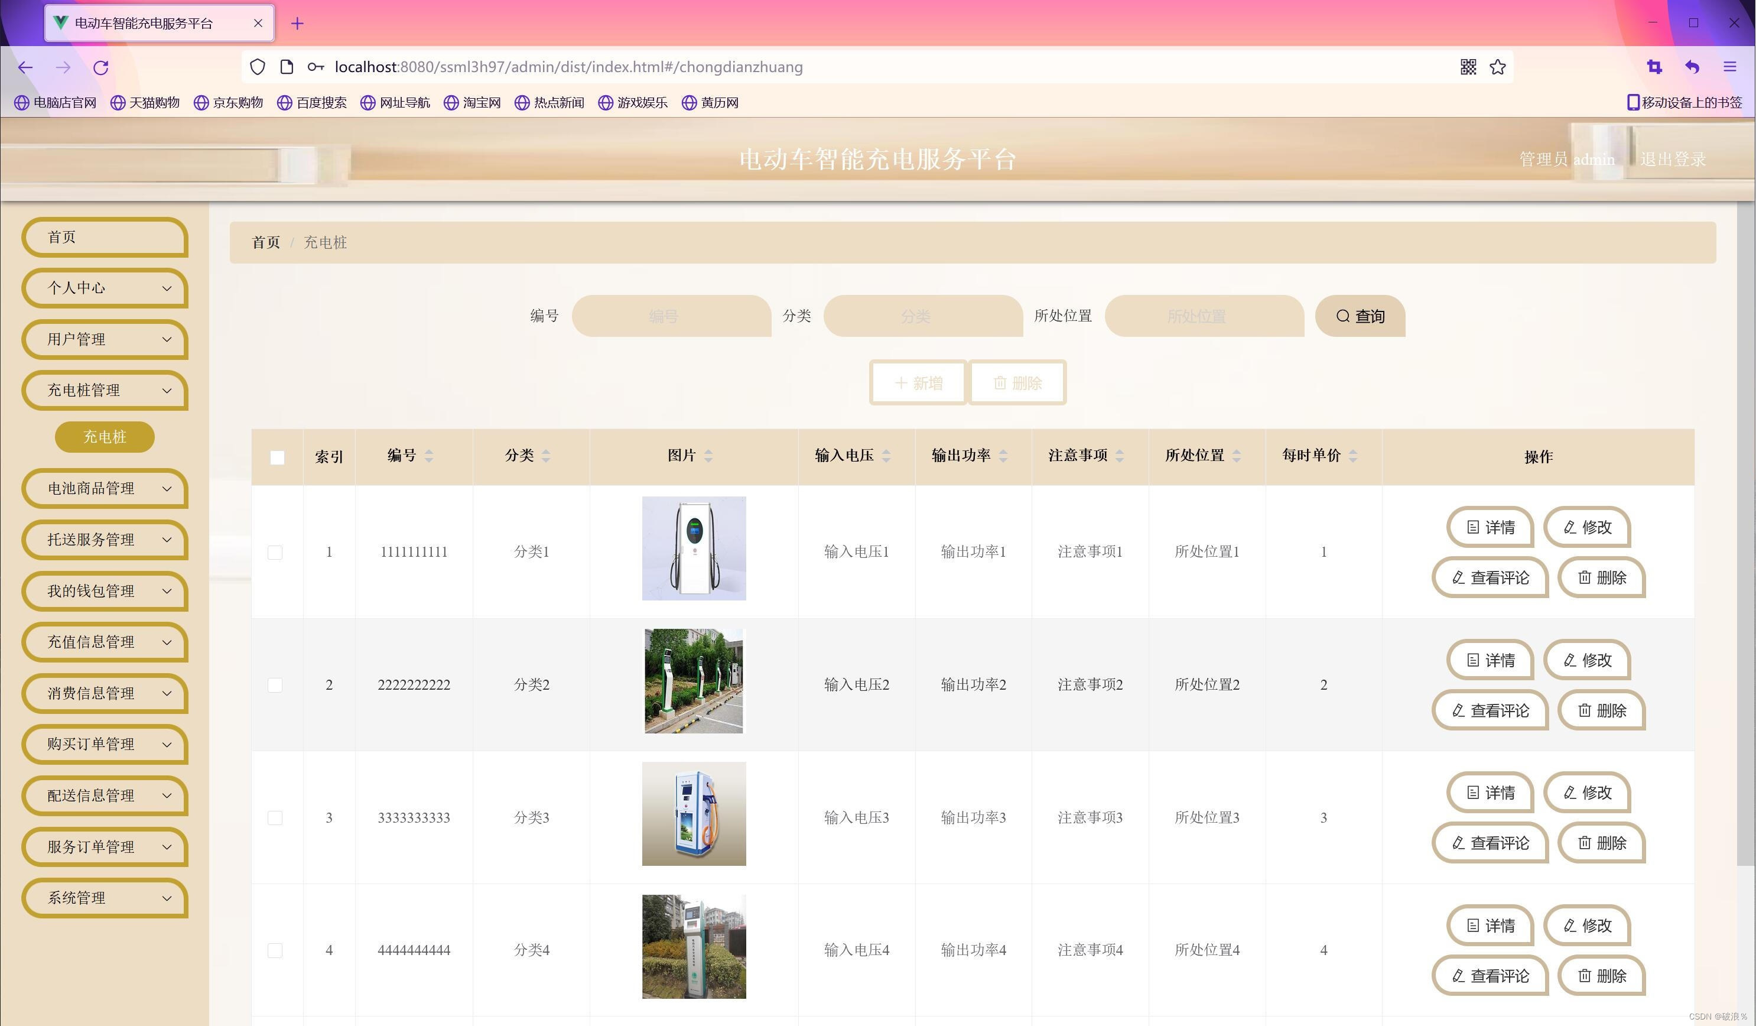
Task: Expand the 个人中心 sidebar menu
Action: (105, 288)
